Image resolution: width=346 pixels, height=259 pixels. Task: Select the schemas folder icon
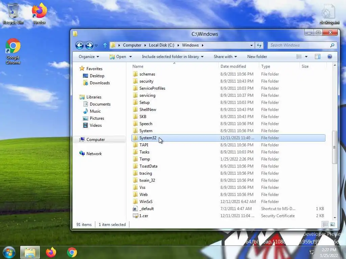coord(135,74)
